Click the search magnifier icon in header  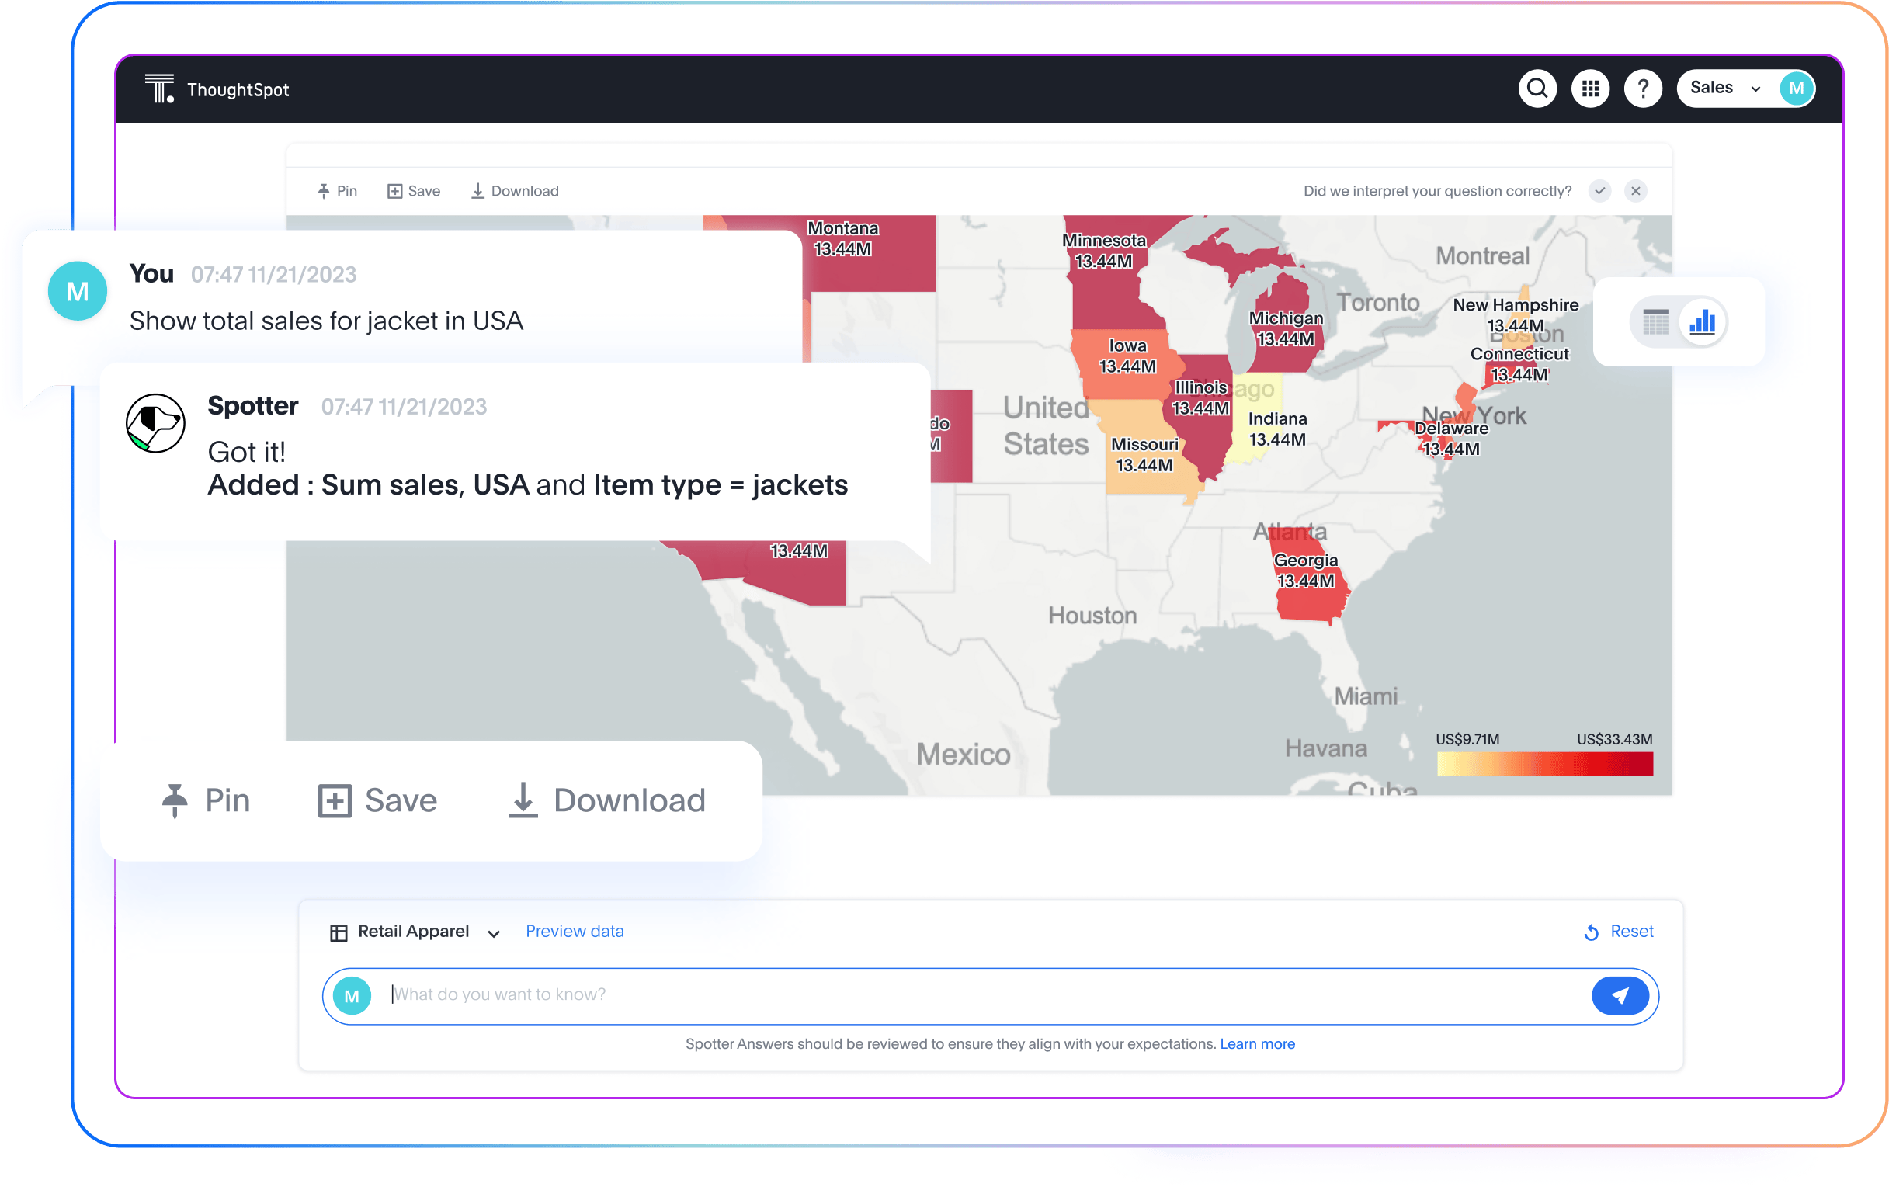click(x=1537, y=88)
